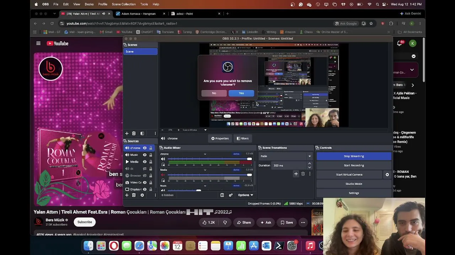
Task: Open Terminal from the Dock
Action: click(279, 246)
